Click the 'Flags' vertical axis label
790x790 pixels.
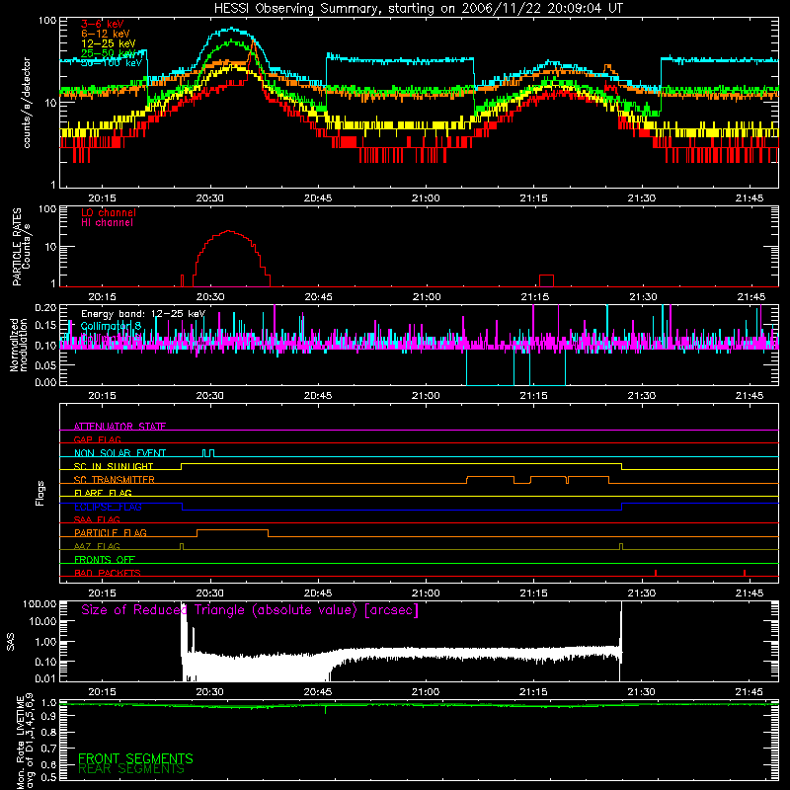(39, 493)
